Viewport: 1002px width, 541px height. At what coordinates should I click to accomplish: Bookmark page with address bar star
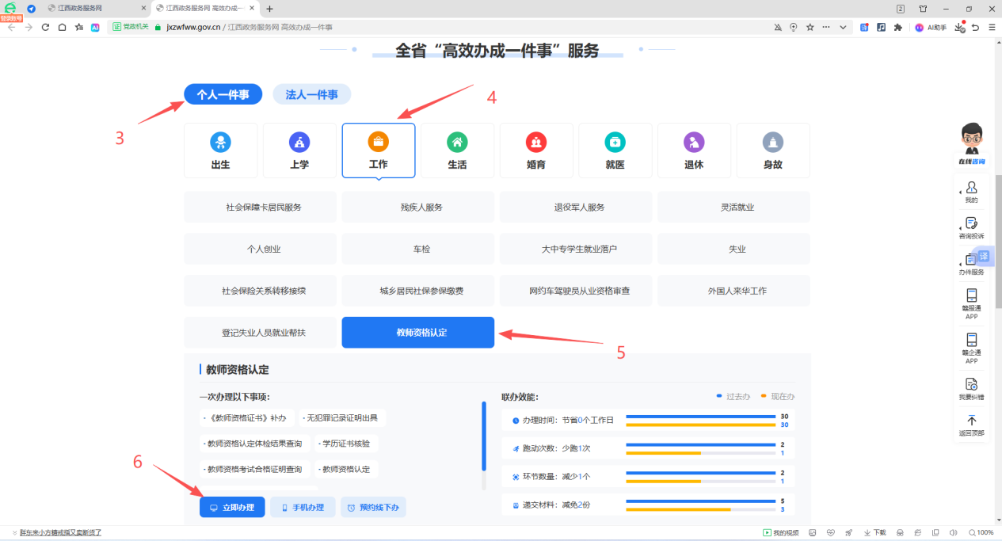(810, 27)
